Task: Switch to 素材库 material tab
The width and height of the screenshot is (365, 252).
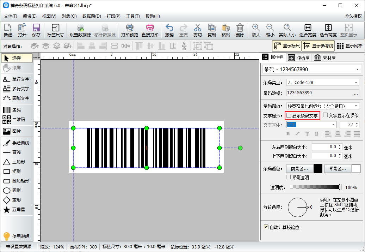Action: 325,58
